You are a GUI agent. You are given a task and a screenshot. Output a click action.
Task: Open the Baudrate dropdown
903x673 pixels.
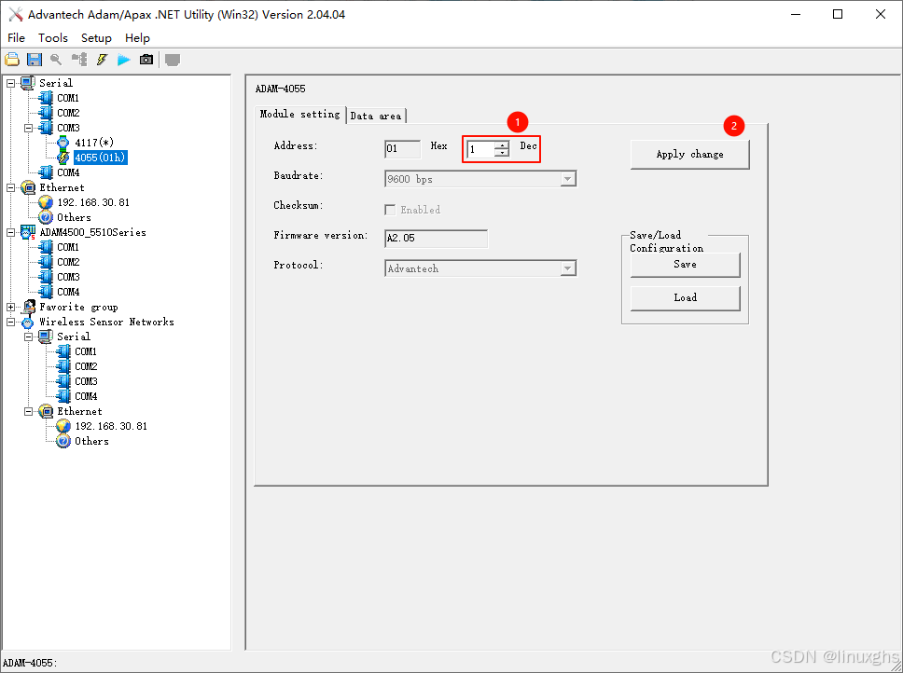[x=568, y=179]
